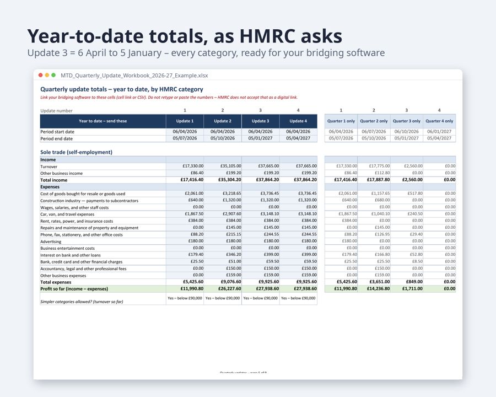This screenshot has height=397, width=496.
Task: Select Update 2 Turnover value £35,105.00
Action: click(x=223, y=166)
